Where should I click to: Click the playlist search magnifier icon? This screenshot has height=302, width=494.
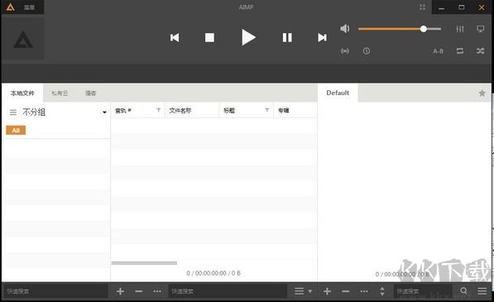(x=463, y=291)
